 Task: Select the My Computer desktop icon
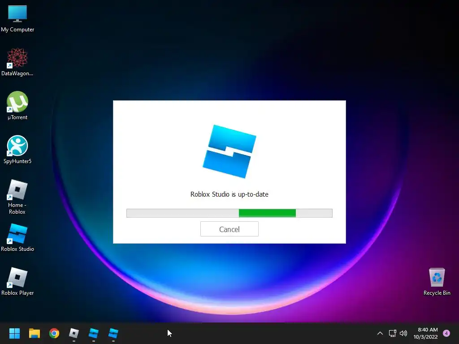(17, 18)
